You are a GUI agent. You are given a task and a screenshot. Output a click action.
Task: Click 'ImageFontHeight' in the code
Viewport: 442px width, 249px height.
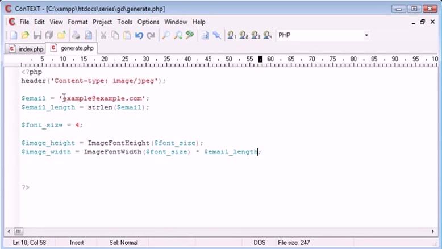[x=119, y=143]
